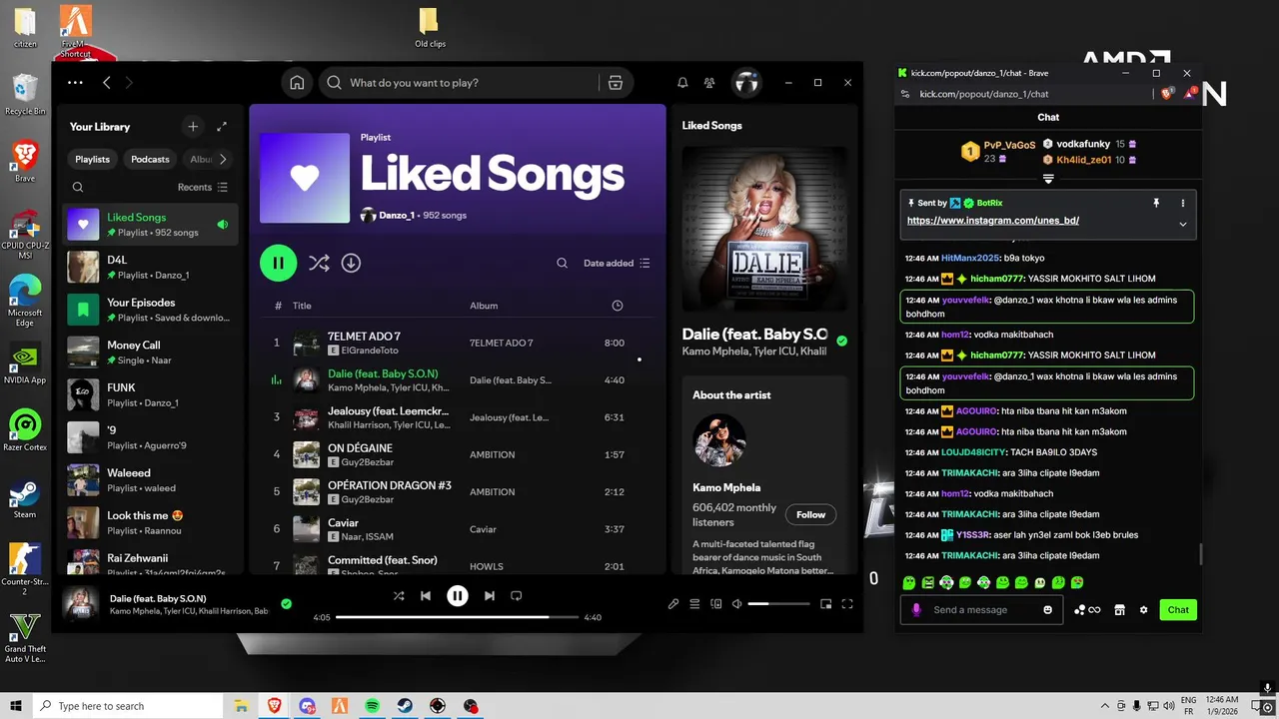Open the pinned message three-dot options
Screen dimensions: 1279x719
pyautogui.click(x=1183, y=203)
